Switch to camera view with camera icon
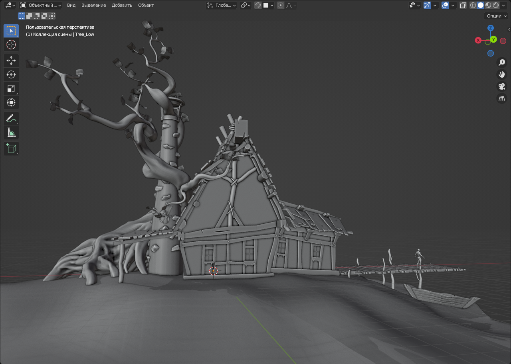Image resolution: width=511 pixels, height=364 pixels. pos(502,86)
